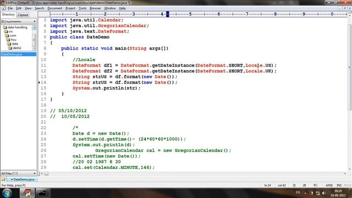The image size is (352, 198).
Task: Open the command prompt taskbar icon
Action: pyautogui.click(x=42, y=193)
